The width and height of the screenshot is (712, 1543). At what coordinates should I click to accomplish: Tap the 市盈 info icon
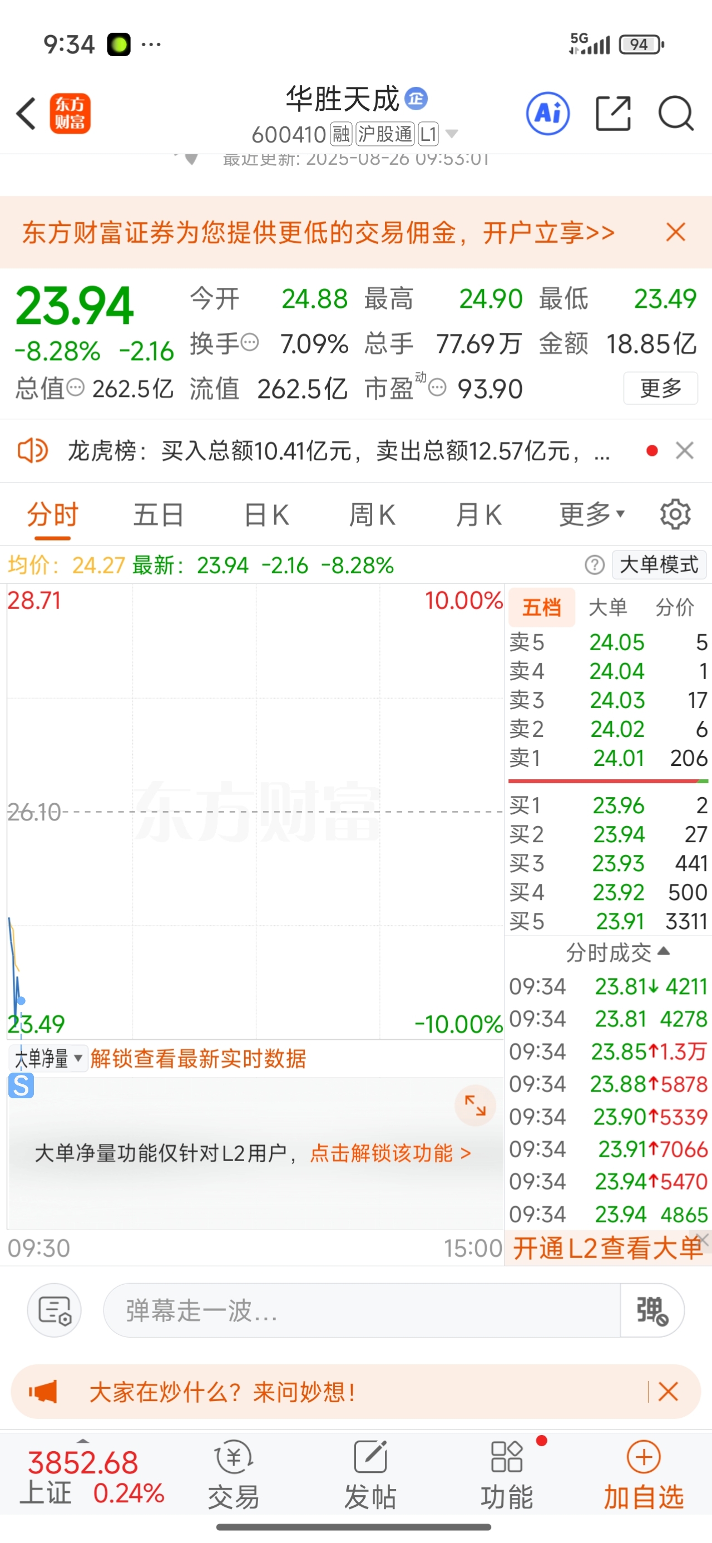[x=438, y=388]
